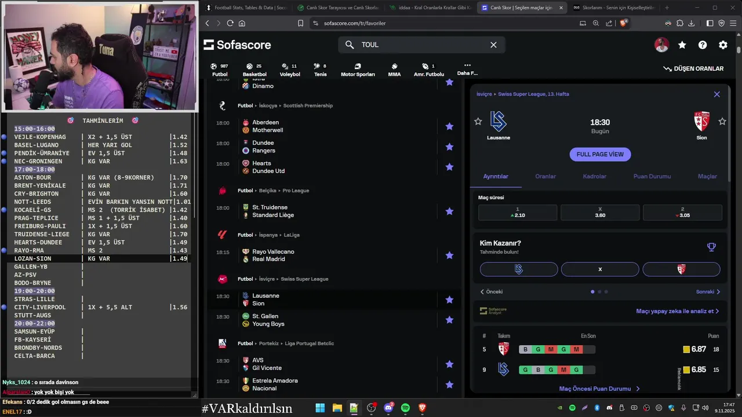Image resolution: width=742 pixels, height=417 pixels.
Task: Select the Amr. Futbolu category
Action: (x=429, y=70)
